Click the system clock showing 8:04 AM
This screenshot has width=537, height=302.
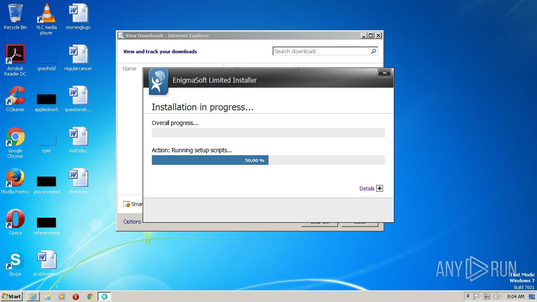[x=516, y=297]
